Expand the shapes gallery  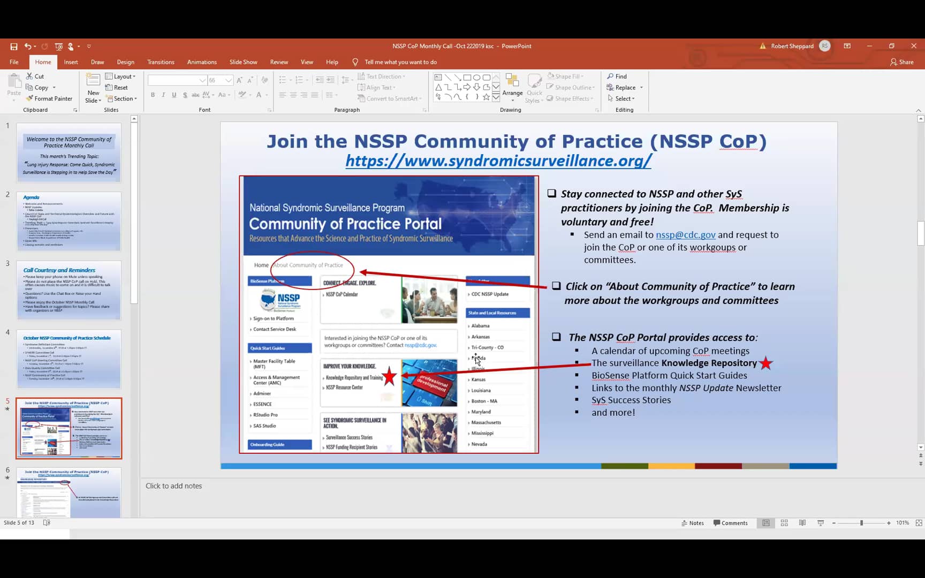tap(496, 97)
